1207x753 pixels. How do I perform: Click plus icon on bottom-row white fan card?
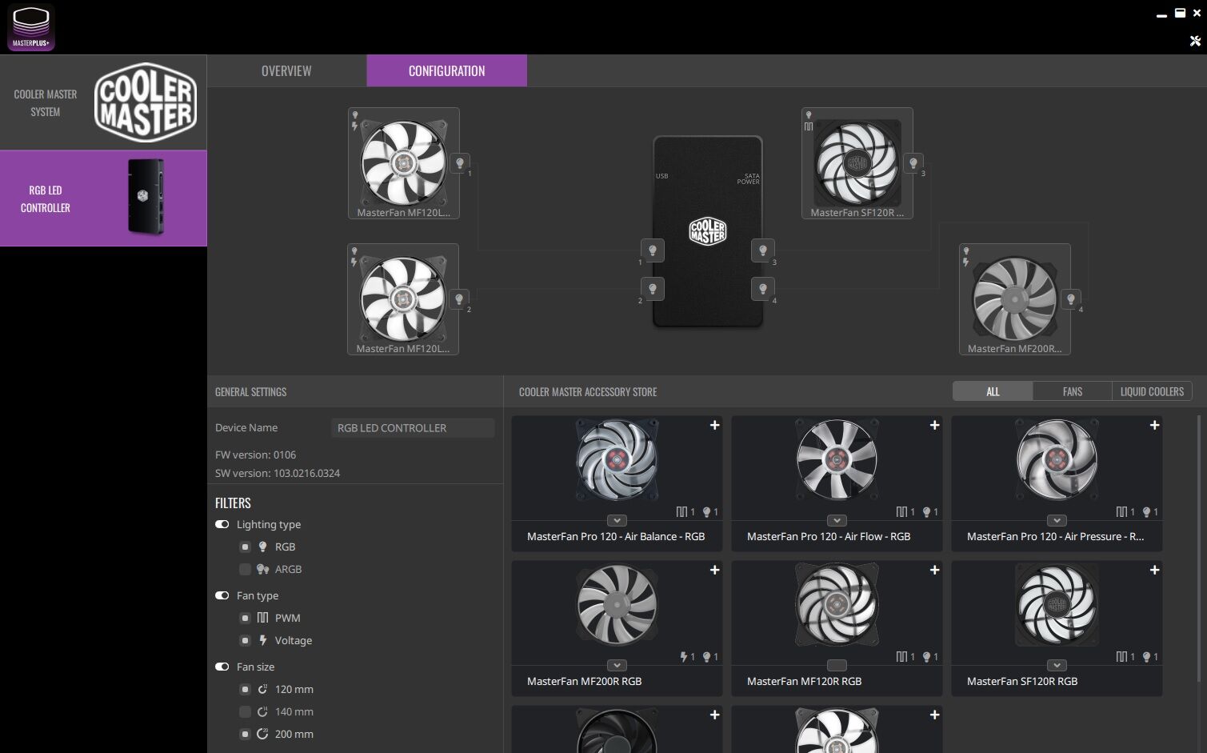coord(934,715)
